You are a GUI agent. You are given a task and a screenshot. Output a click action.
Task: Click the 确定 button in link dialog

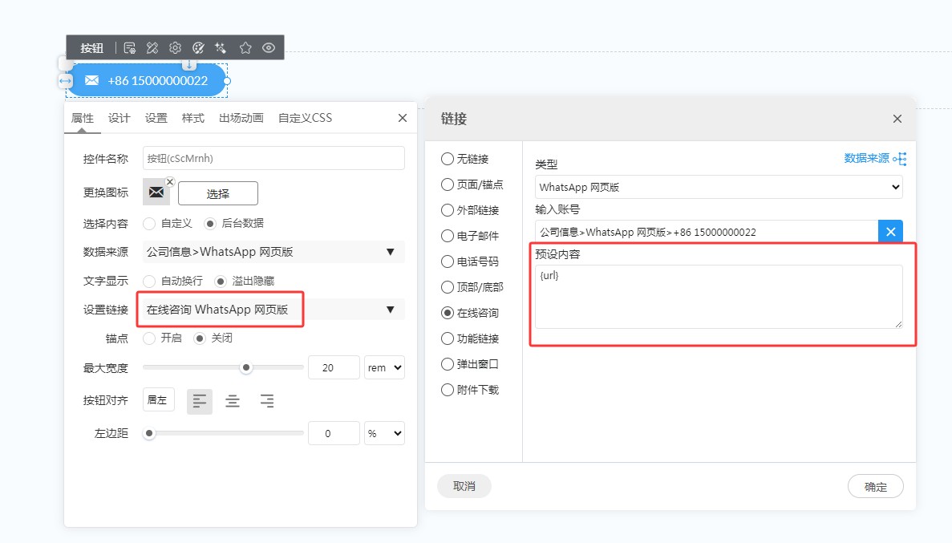[x=875, y=486]
